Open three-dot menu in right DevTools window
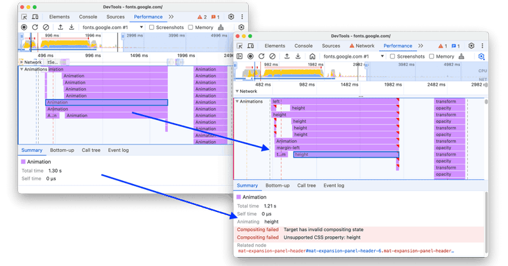This screenshot has height=266, width=508. [x=483, y=46]
